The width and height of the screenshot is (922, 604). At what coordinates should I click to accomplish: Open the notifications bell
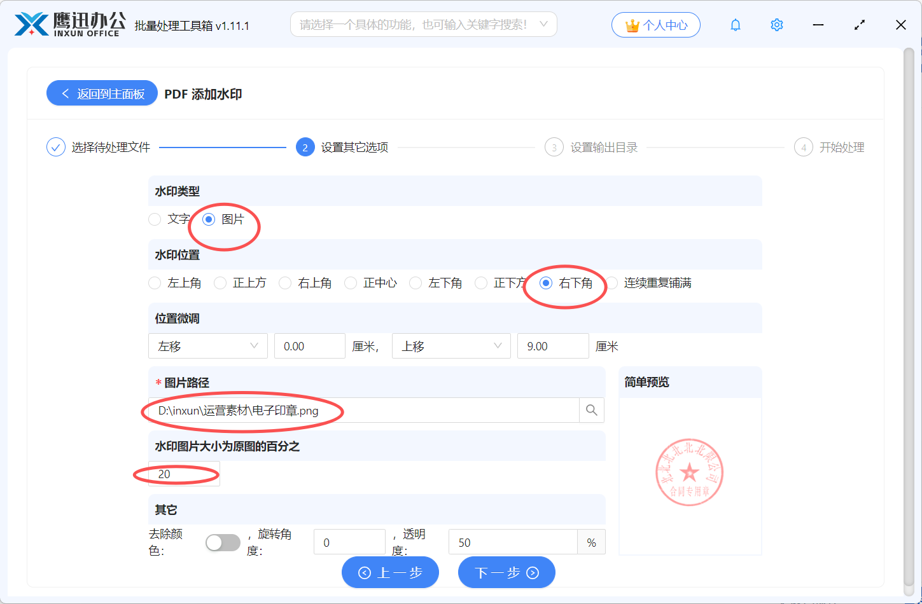coord(735,24)
